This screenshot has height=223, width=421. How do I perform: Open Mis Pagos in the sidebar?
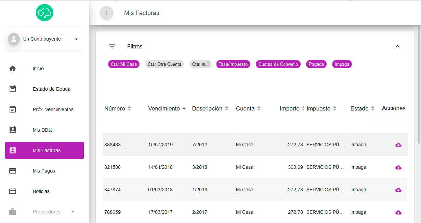tap(44, 171)
